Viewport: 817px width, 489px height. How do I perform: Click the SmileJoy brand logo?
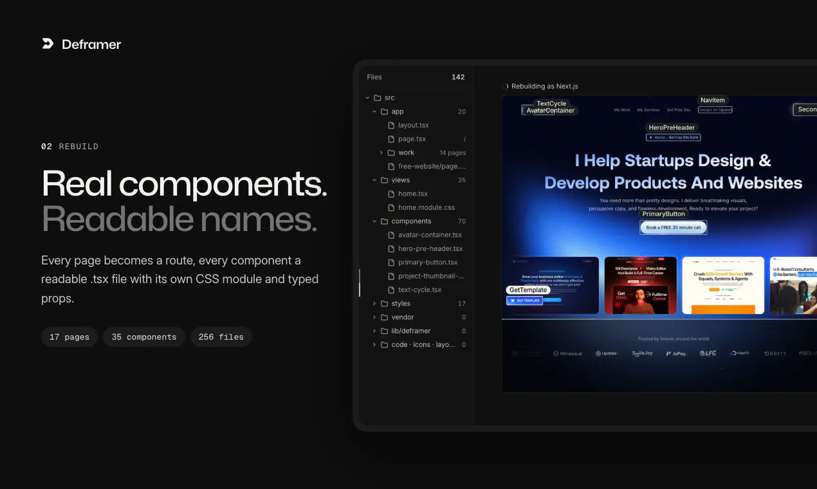[x=642, y=353]
